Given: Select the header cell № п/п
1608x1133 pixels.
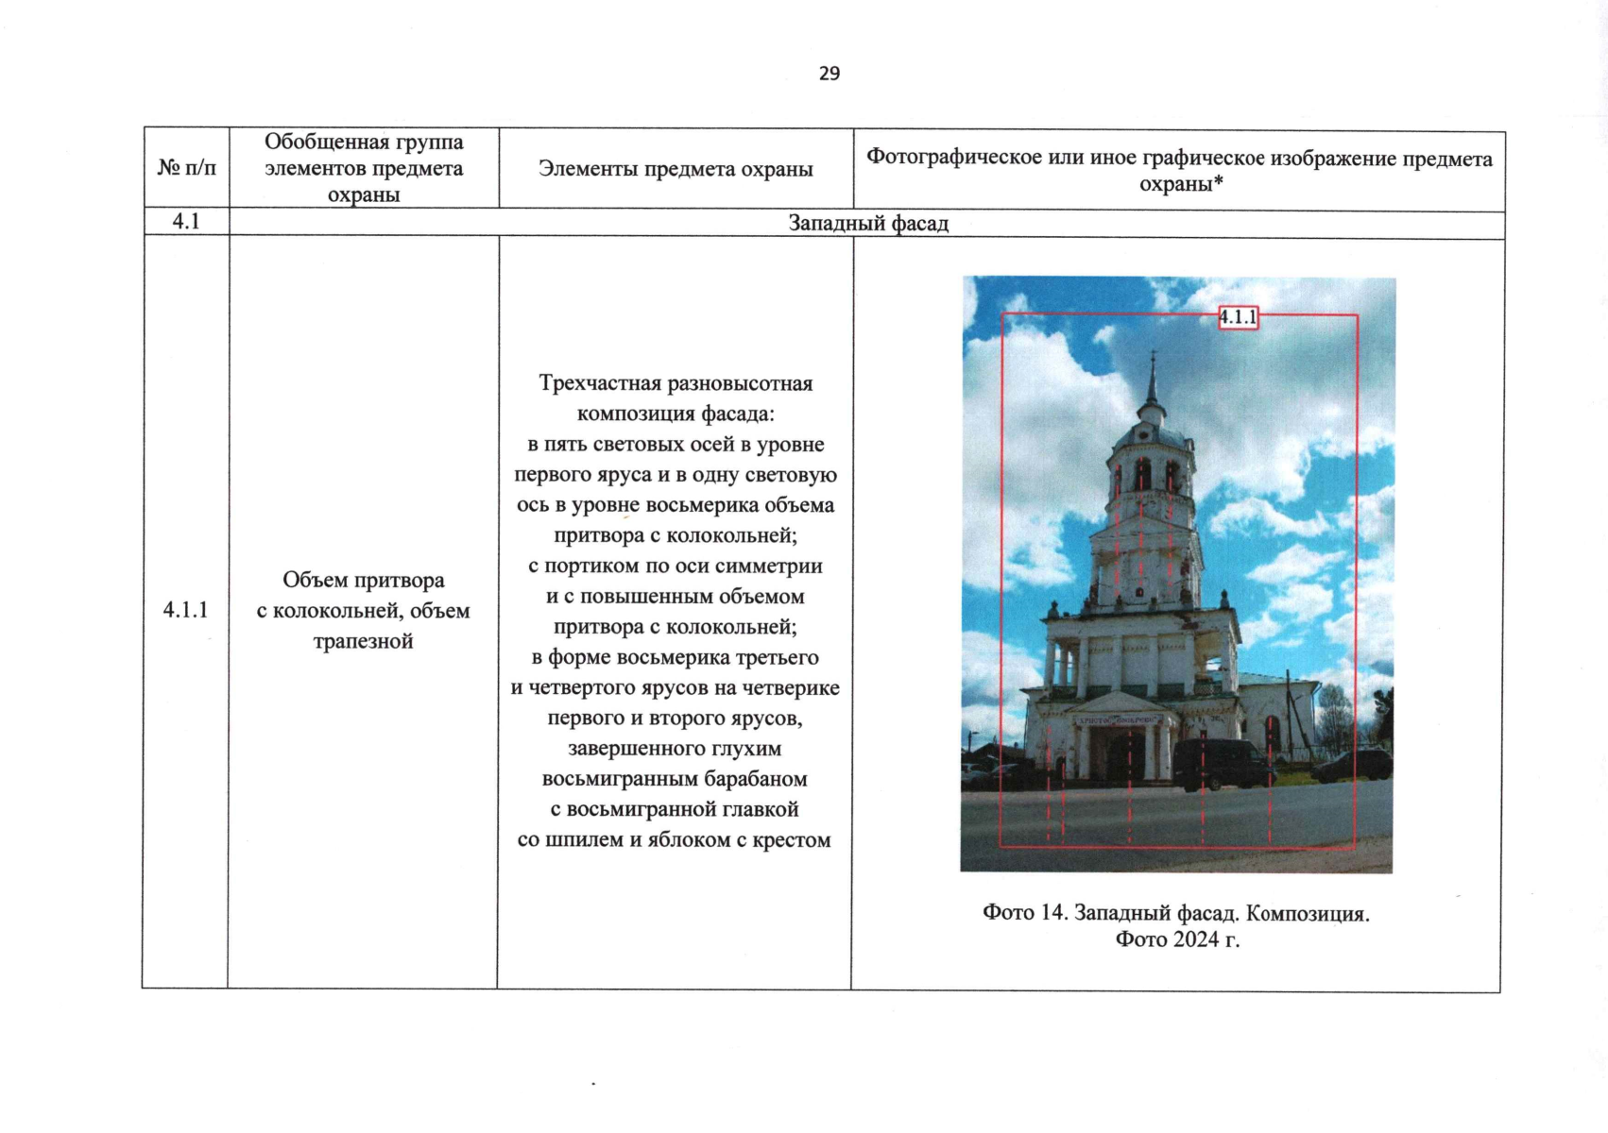Looking at the screenshot, I should (184, 169).
